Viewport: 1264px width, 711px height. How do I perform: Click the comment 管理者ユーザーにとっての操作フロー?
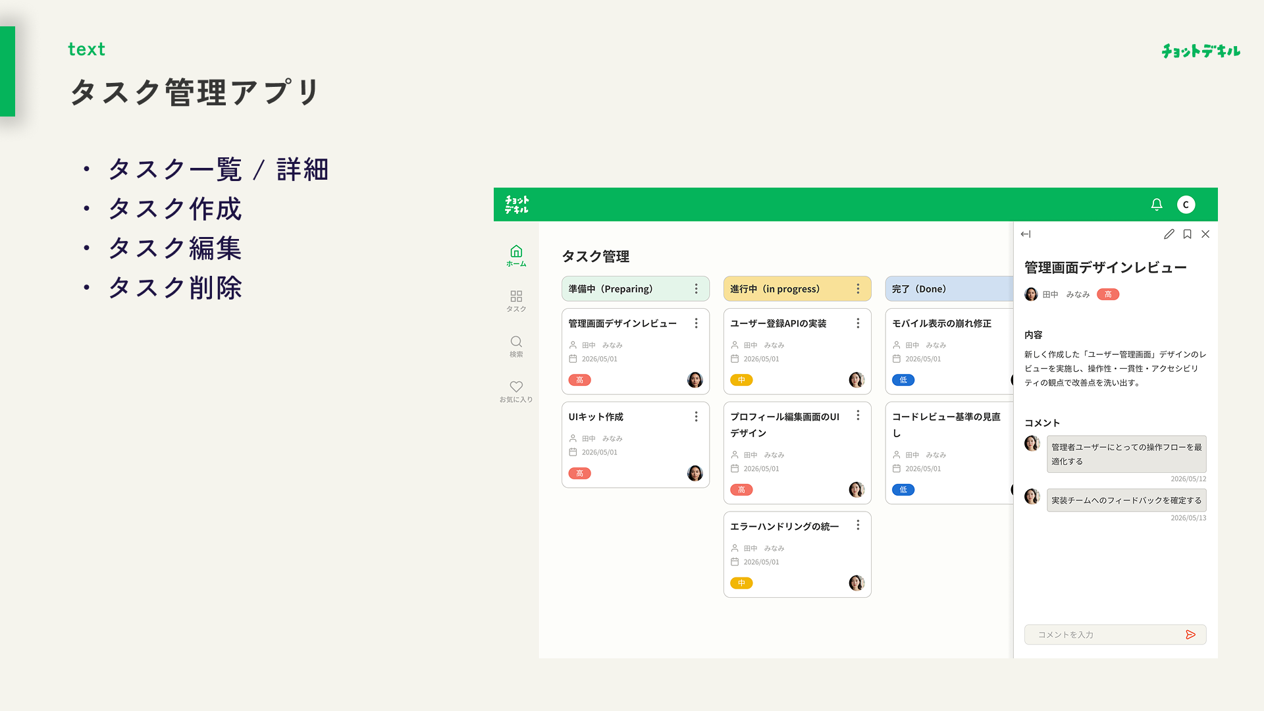[x=1126, y=454]
